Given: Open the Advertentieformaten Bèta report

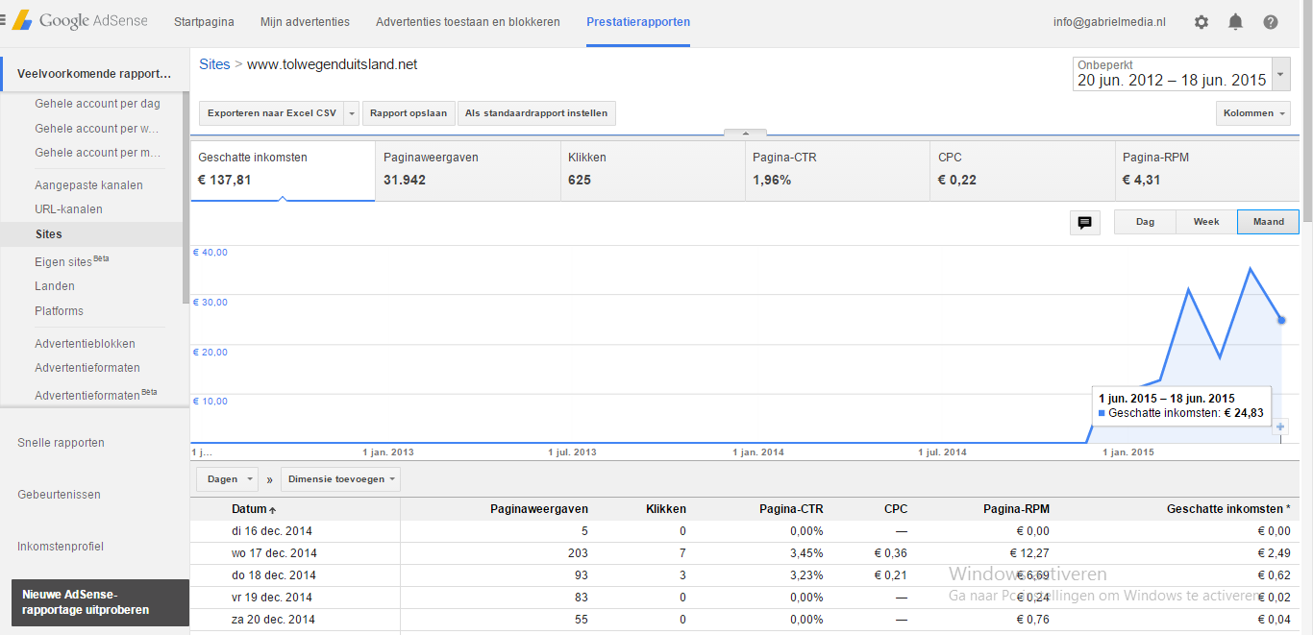Looking at the screenshot, I should (96, 395).
